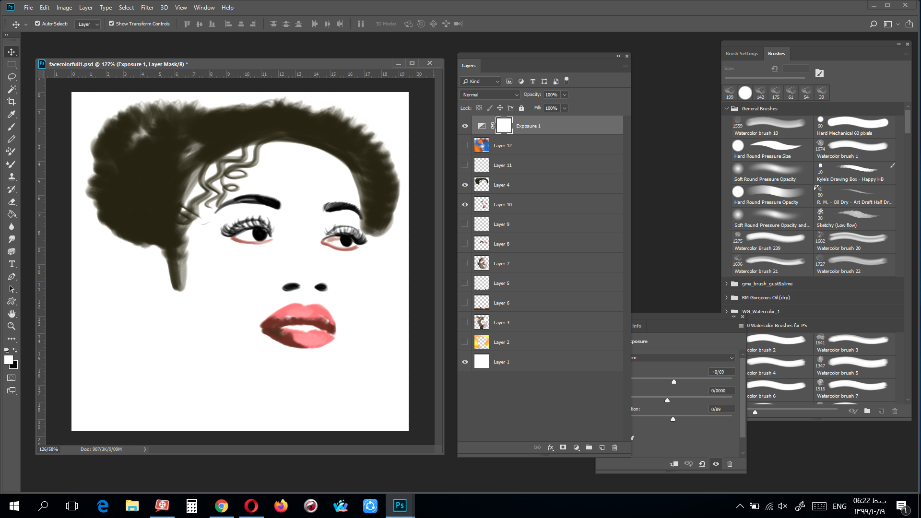Toggle Auto-Select checkbox
Screen dimensions: 921x518
(37, 24)
